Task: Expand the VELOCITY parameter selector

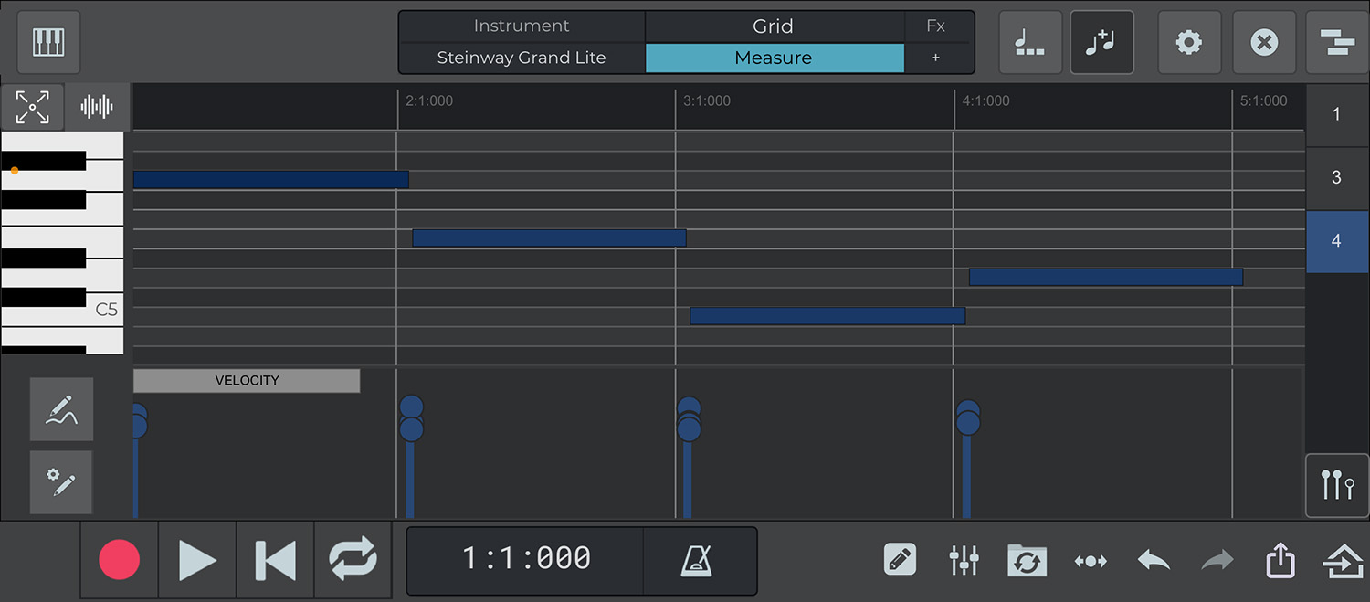Action: pos(247,381)
